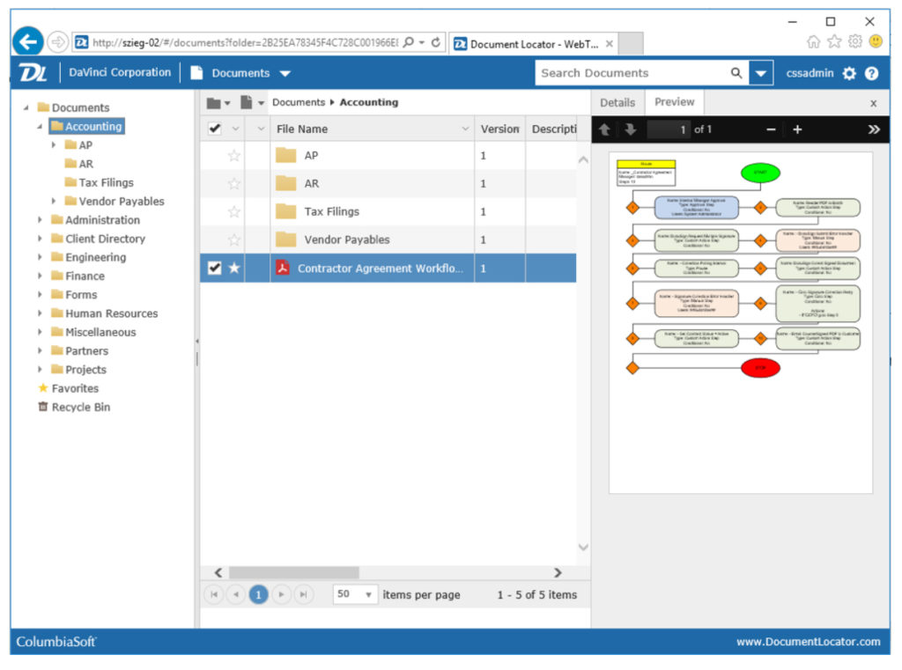Screen dimensions: 902x670
Task: Zoom in the preview with plus
Action: pyautogui.click(x=797, y=129)
